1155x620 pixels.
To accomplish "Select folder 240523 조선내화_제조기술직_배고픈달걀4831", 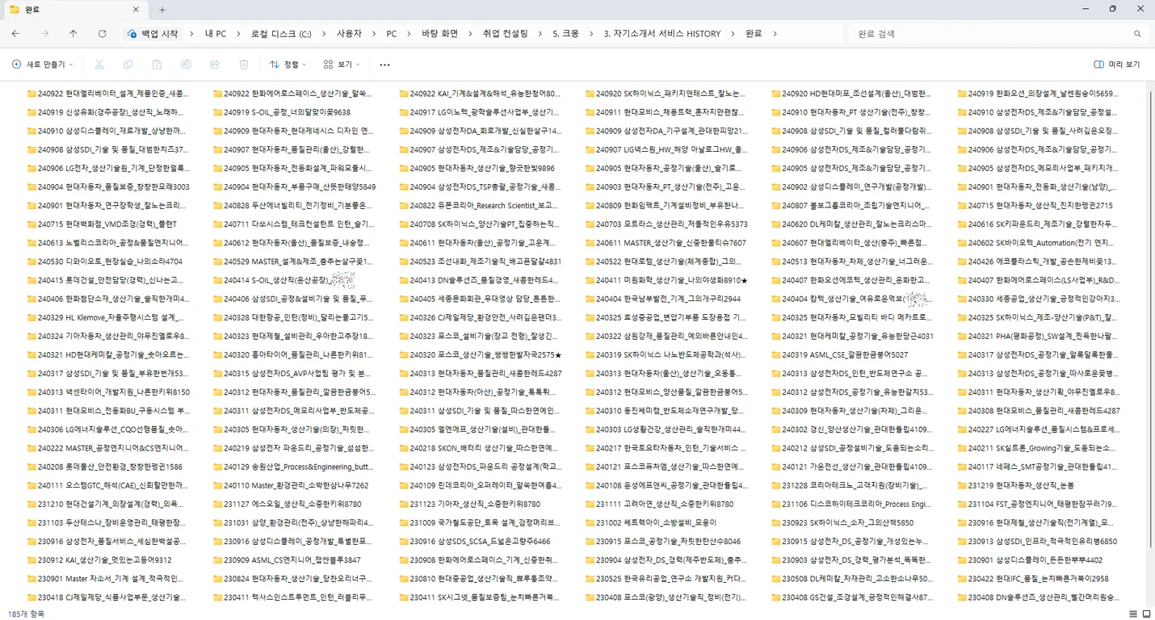I will 480,262.
